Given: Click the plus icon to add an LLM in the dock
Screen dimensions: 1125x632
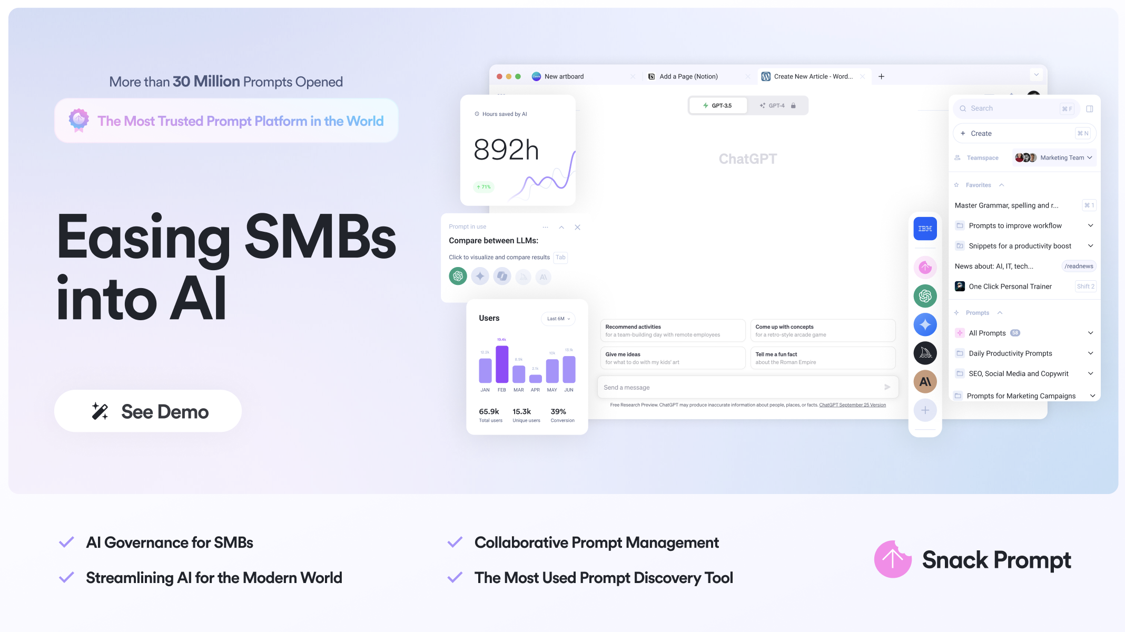Looking at the screenshot, I should [x=925, y=410].
